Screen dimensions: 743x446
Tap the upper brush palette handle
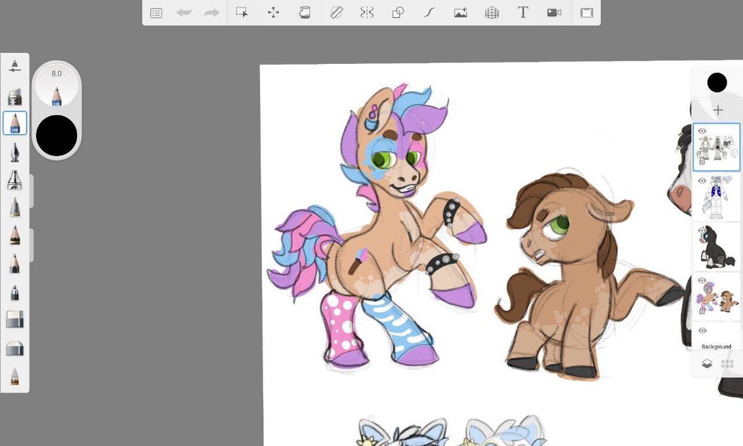[32, 191]
